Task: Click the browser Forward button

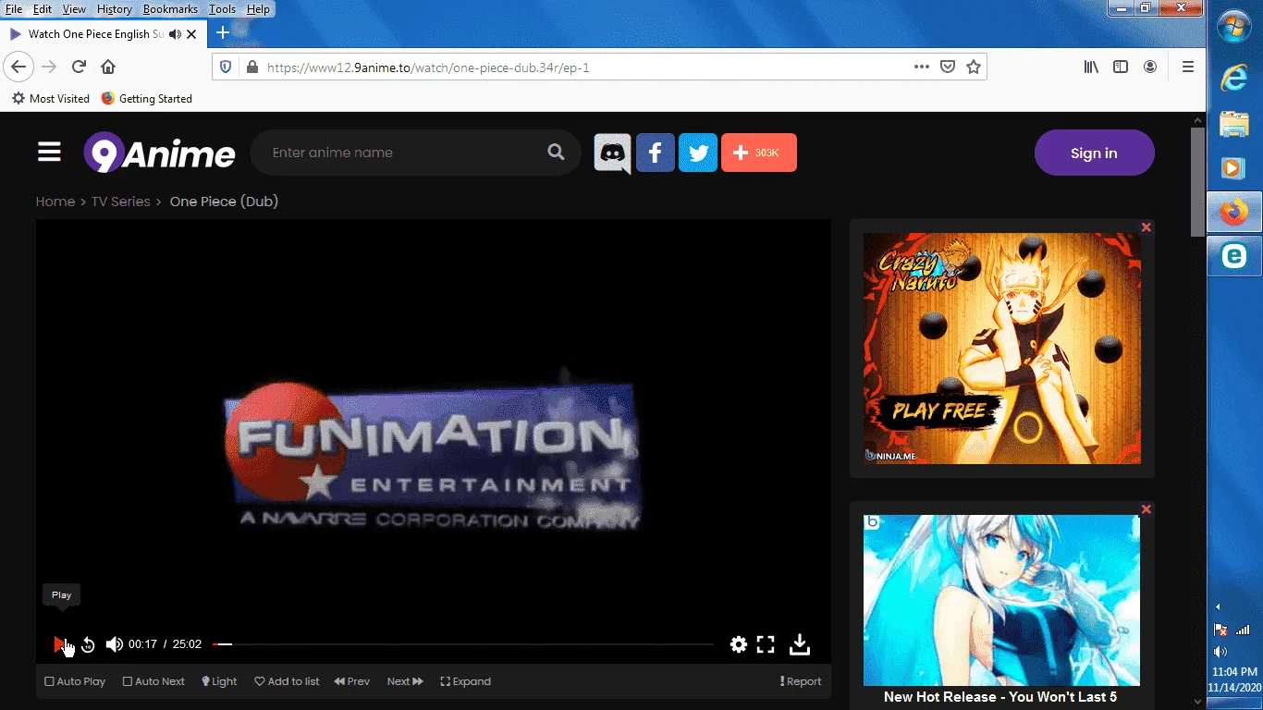Action: coord(49,67)
